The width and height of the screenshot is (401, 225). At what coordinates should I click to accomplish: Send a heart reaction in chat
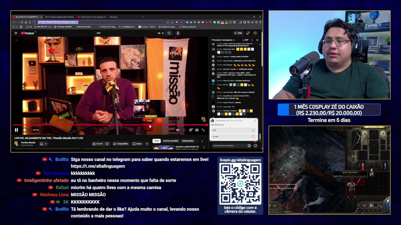(255, 146)
